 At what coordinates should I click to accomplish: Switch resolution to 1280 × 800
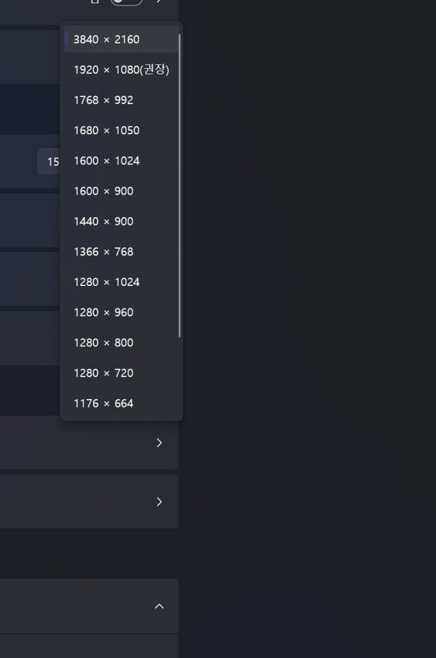coord(103,342)
